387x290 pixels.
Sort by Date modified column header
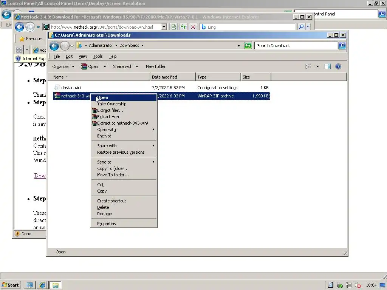[172, 77]
